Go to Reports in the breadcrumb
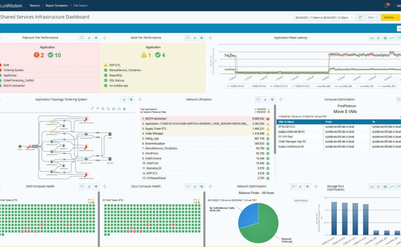Screen dimensions: 401x247 (35, 6)
